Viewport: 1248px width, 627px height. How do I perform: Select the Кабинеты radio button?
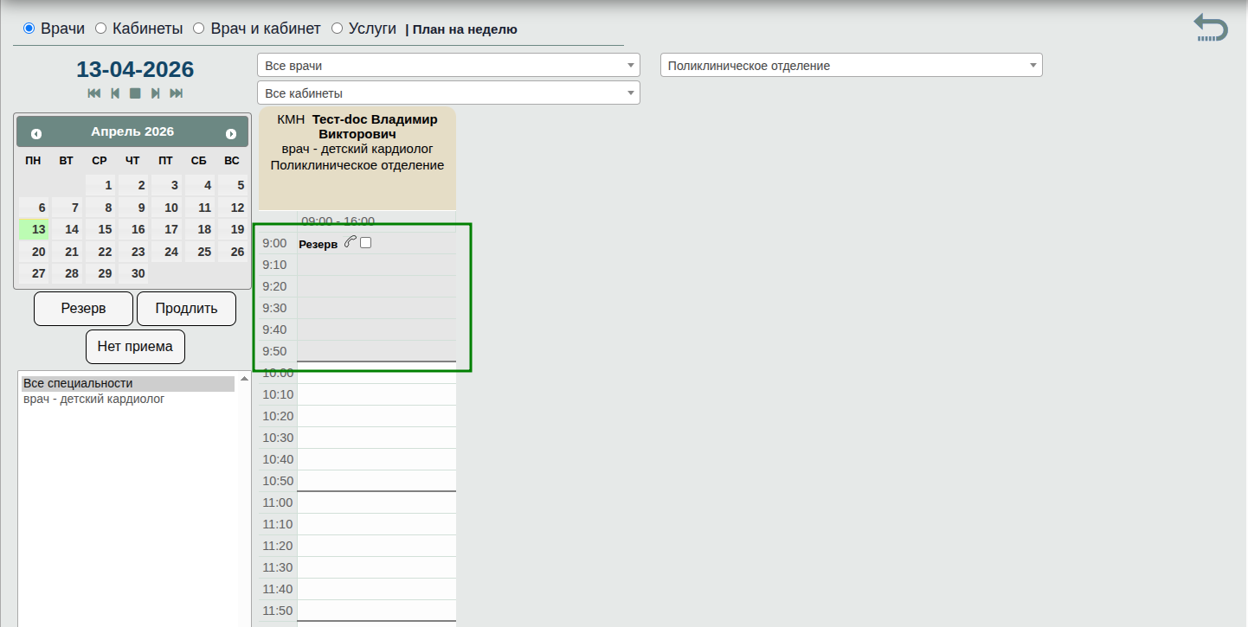pos(100,29)
